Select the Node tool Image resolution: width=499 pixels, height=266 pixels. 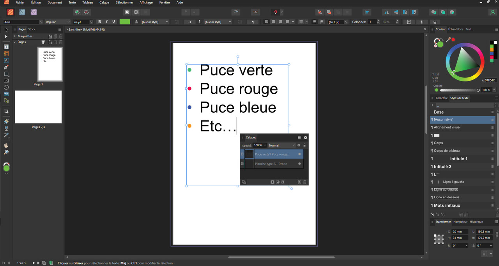[x=6, y=37]
